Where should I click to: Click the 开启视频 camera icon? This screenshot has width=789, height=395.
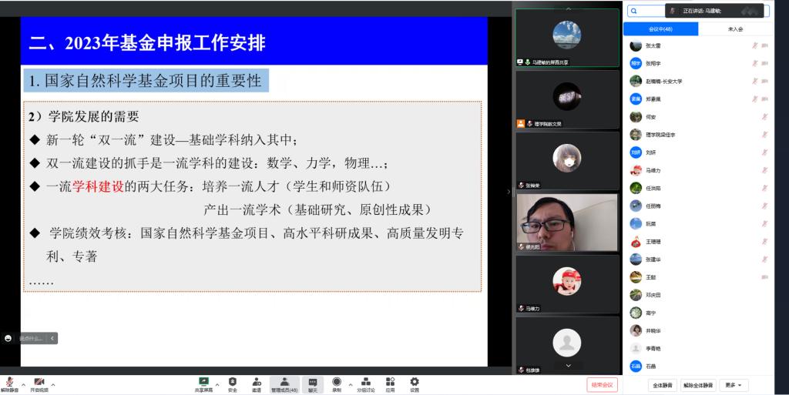(39, 382)
